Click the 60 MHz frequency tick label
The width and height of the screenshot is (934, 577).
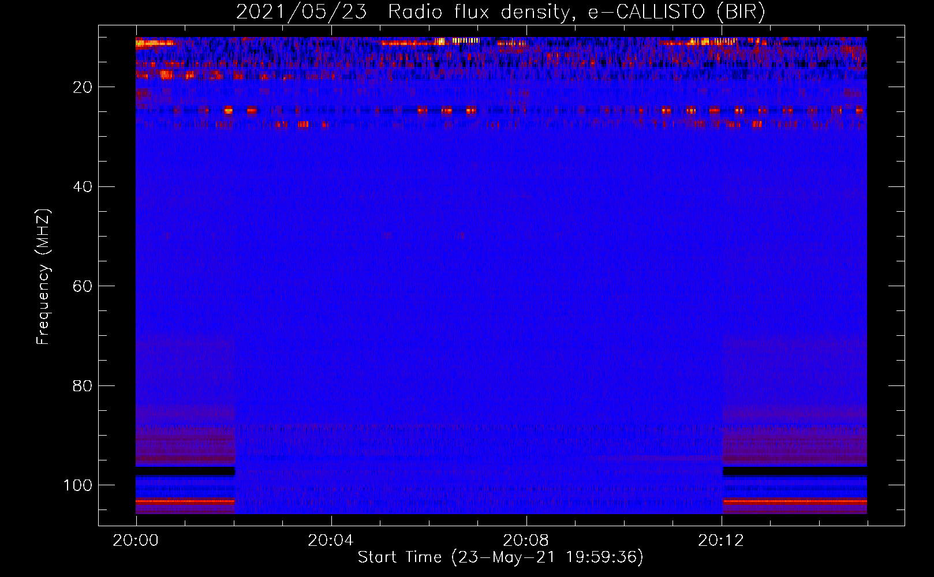coord(83,286)
